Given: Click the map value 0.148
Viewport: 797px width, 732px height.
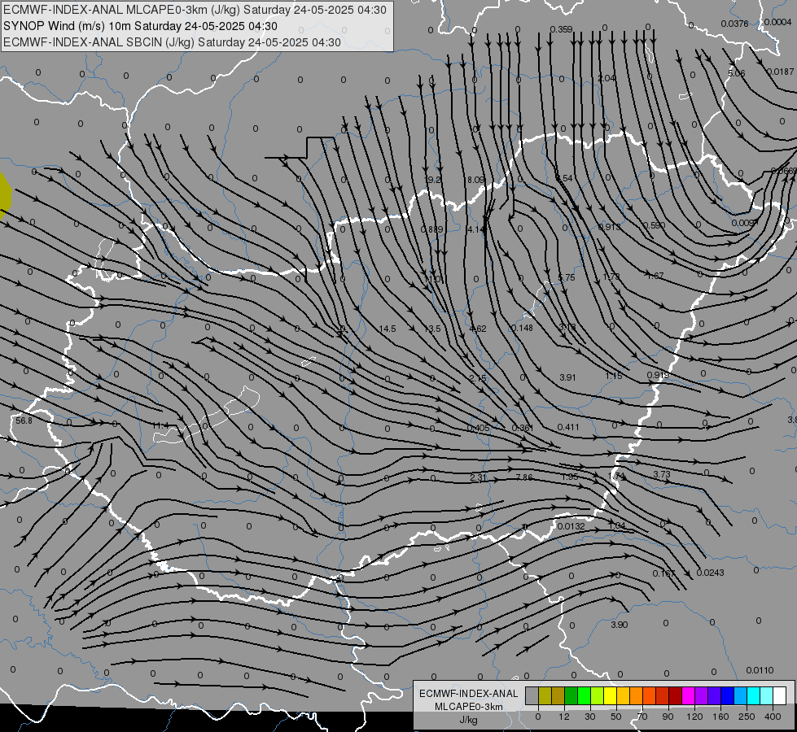Looking at the screenshot, I should (x=522, y=328).
